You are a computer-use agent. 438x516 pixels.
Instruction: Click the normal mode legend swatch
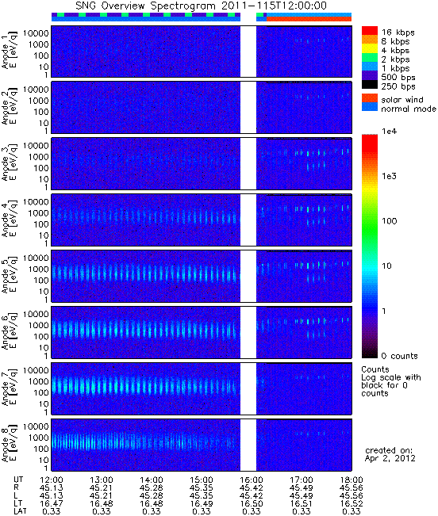[370, 107]
